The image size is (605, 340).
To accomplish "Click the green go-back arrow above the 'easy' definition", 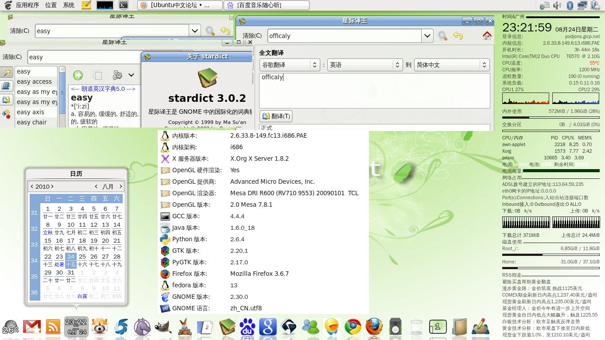I will (x=78, y=75).
